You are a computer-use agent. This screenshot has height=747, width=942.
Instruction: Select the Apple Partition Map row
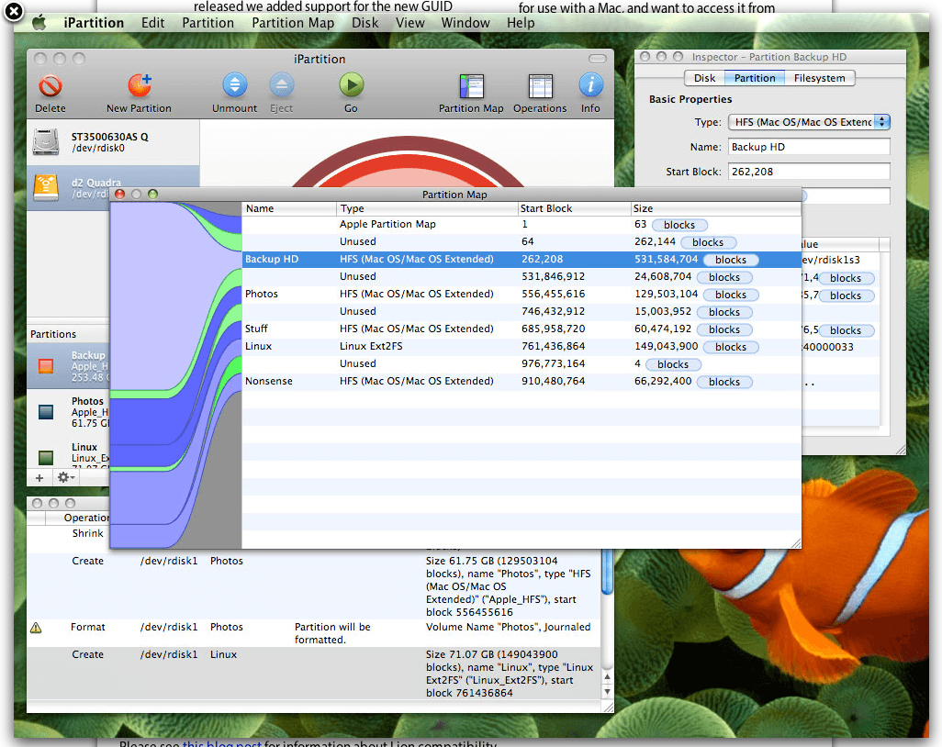pos(521,225)
